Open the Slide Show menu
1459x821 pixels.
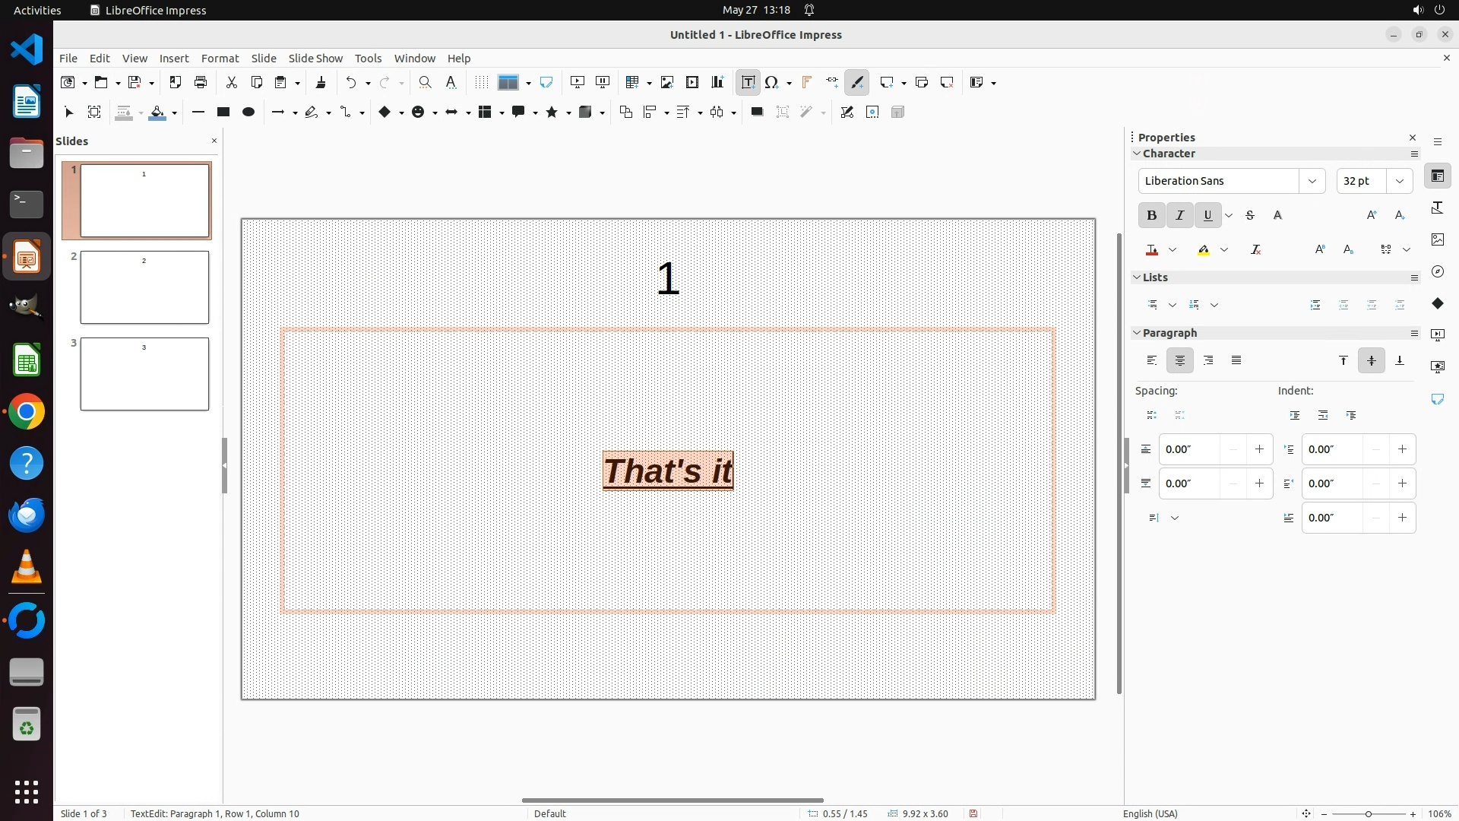tap(315, 59)
